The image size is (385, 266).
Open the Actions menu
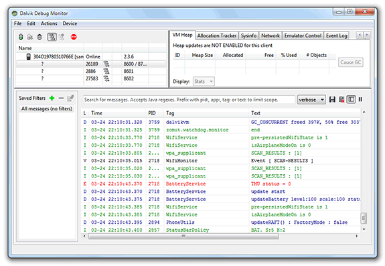pyautogui.click(x=49, y=23)
